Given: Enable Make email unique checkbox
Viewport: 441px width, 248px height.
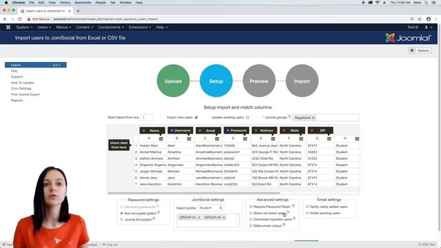Looking at the screenshot, I should pyautogui.click(x=251, y=225).
